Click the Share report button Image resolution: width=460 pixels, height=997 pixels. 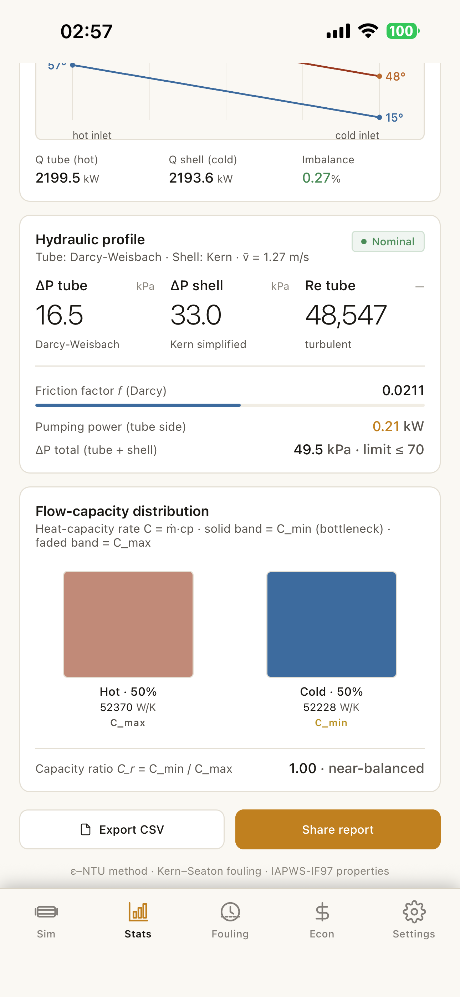tap(338, 829)
